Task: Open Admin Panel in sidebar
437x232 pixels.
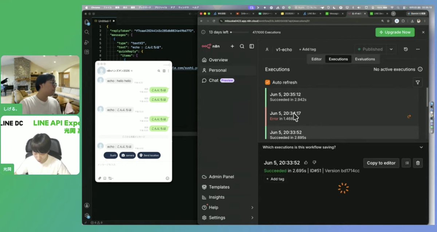Action: [228, 177]
